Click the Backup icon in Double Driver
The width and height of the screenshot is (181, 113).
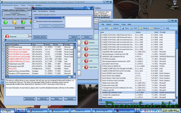click(x=141, y=29)
